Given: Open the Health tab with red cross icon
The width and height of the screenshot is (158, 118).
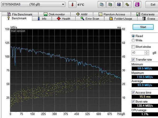Looking at the screenshot, I should click(x=63, y=19).
